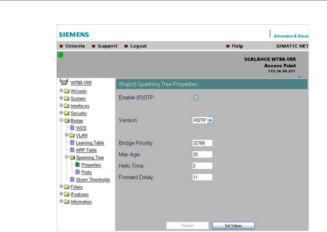The image size is (327, 232).
Task: Click the SIEMENS logo
Action: point(74,34)
